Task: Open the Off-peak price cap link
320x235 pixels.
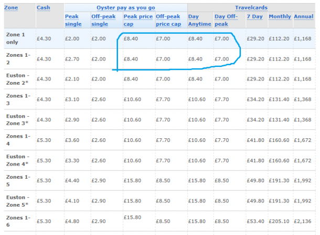Action: 168,21
